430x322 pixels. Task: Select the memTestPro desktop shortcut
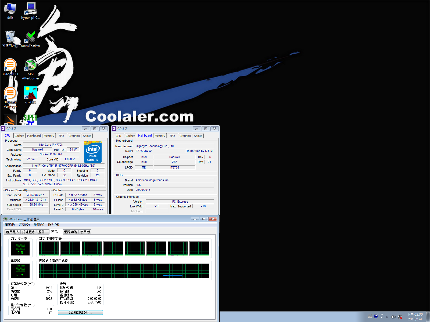tap(30, 39)
